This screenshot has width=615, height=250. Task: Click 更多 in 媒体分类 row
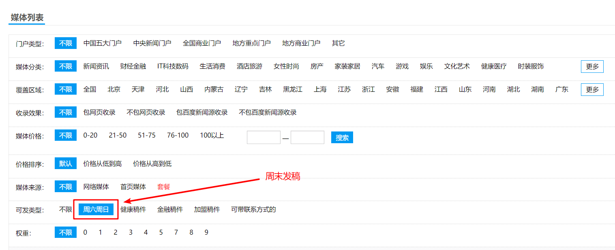click(x=592, y=66)
